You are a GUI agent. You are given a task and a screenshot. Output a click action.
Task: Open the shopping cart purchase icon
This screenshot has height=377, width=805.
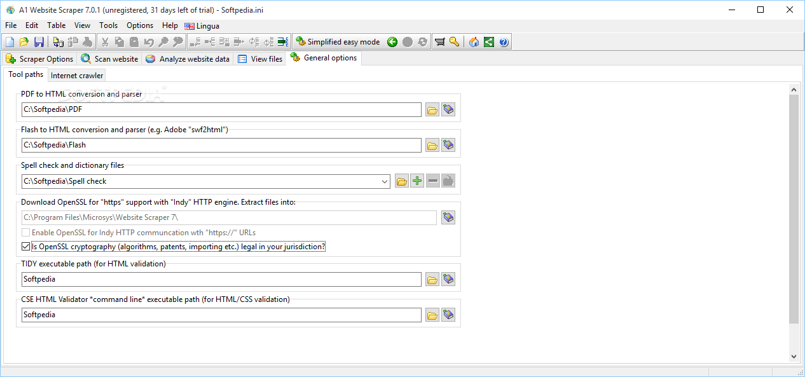click(439, 42)
